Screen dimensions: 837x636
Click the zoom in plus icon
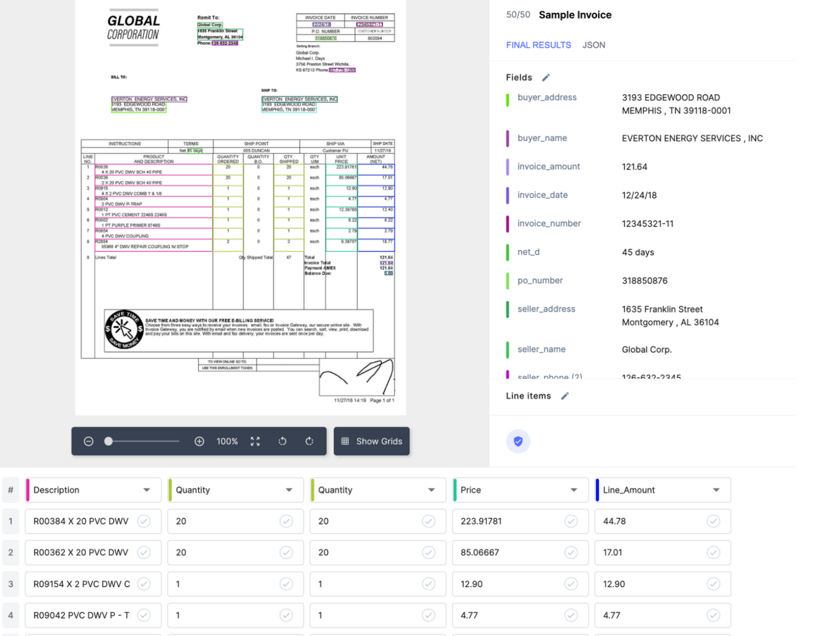click(199, 441)
